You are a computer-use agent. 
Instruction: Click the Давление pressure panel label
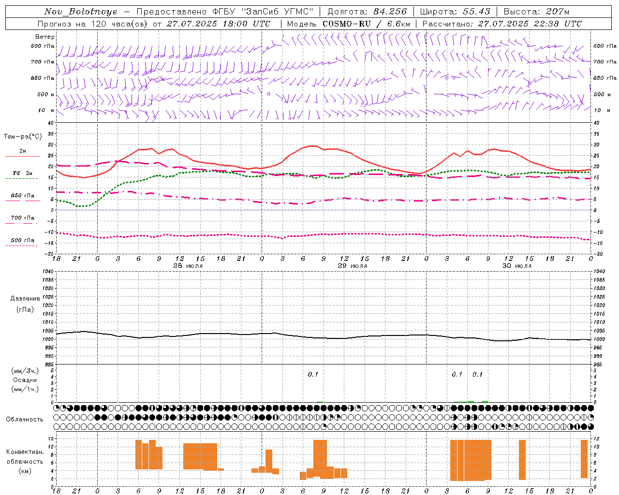pos(25,299)
